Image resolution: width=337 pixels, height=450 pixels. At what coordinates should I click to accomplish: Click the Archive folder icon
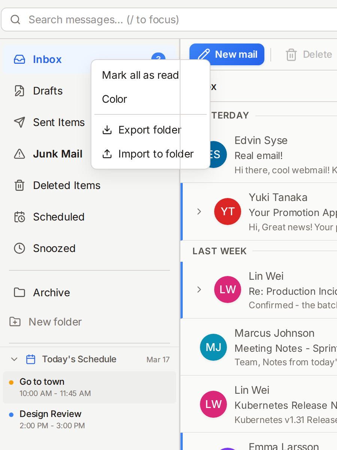point(19,292)
